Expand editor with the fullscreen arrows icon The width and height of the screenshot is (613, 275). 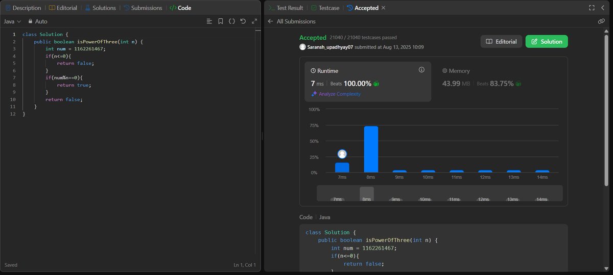tap(254, 21)
